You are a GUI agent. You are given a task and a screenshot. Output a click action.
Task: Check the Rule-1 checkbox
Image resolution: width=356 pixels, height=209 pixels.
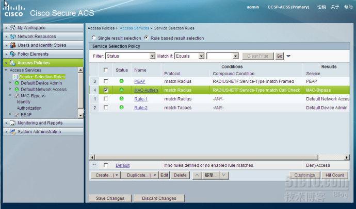(x=106, y=99)
